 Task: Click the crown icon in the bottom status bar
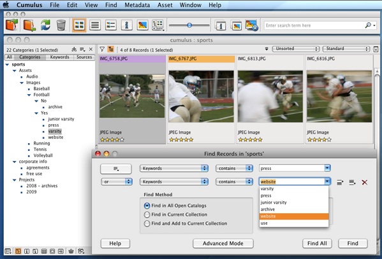click(x=71, y=251)
